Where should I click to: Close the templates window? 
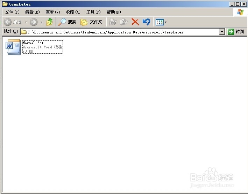pos(244,4)
